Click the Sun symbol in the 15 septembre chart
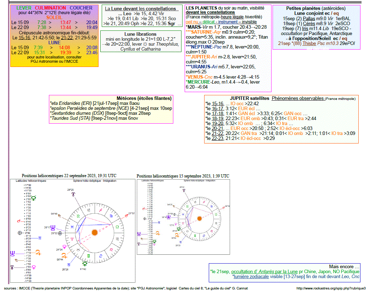Viewport: 375px width, 293px height. click(x=200, y=219)
